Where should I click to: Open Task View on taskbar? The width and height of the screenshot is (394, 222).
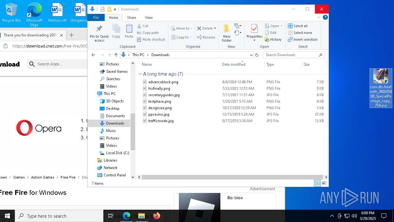(x=111, y=216)
